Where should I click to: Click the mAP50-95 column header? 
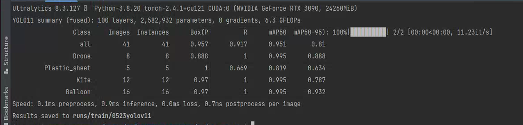[311, 32]
